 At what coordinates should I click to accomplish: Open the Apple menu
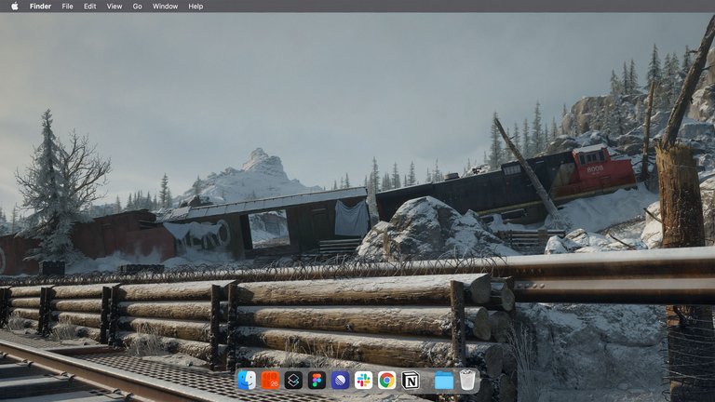tap(15, 7)
